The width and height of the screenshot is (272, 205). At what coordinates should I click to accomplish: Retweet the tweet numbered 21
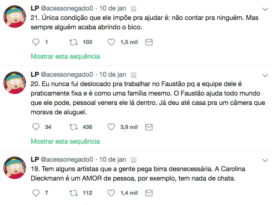tap(73, 42)
